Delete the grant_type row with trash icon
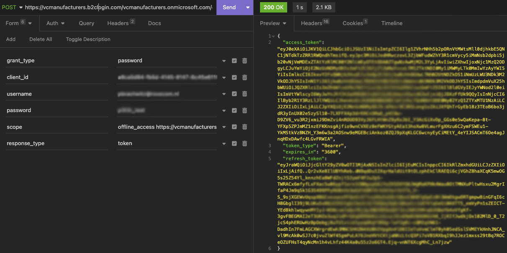This screenshot has width=507, height=253. [244, 61]
